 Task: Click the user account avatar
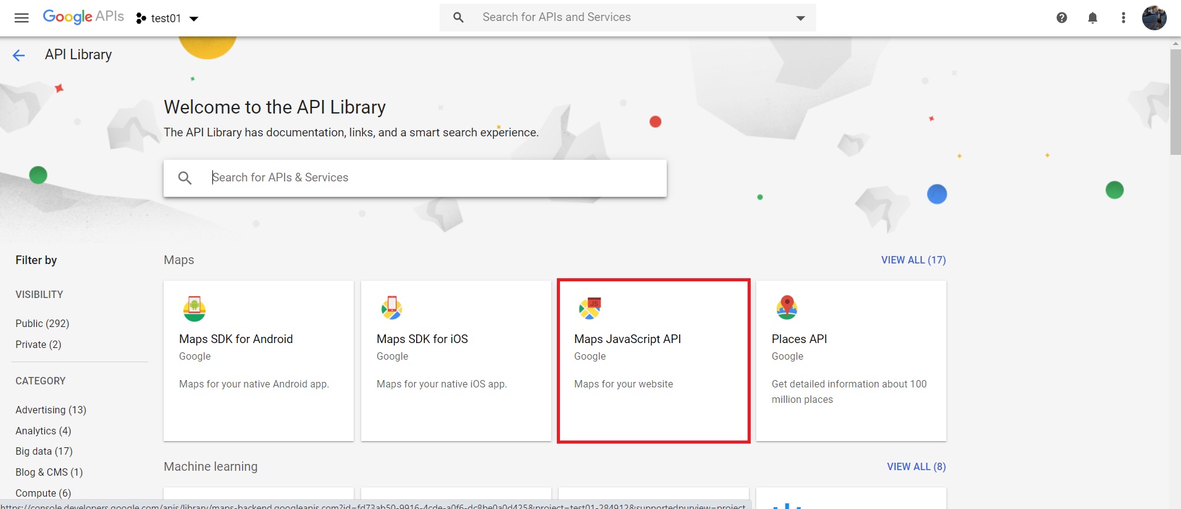[x=1153, y=18]
